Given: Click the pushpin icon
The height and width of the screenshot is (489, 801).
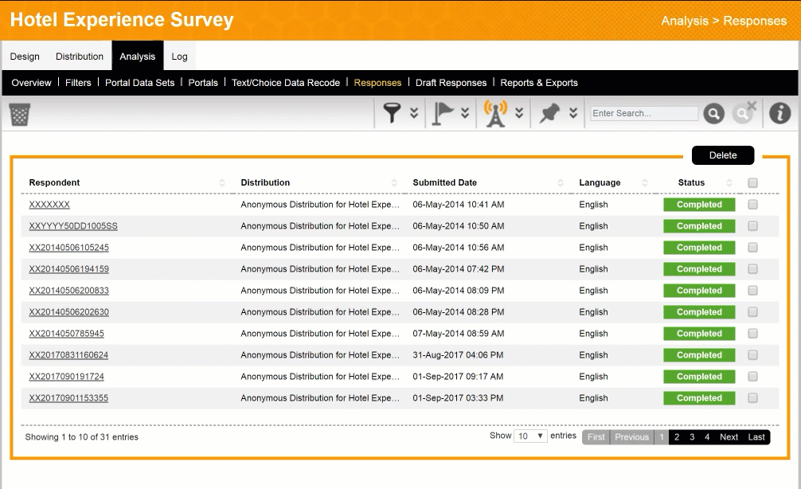Looking at the screenshot, I should point(549,113).
